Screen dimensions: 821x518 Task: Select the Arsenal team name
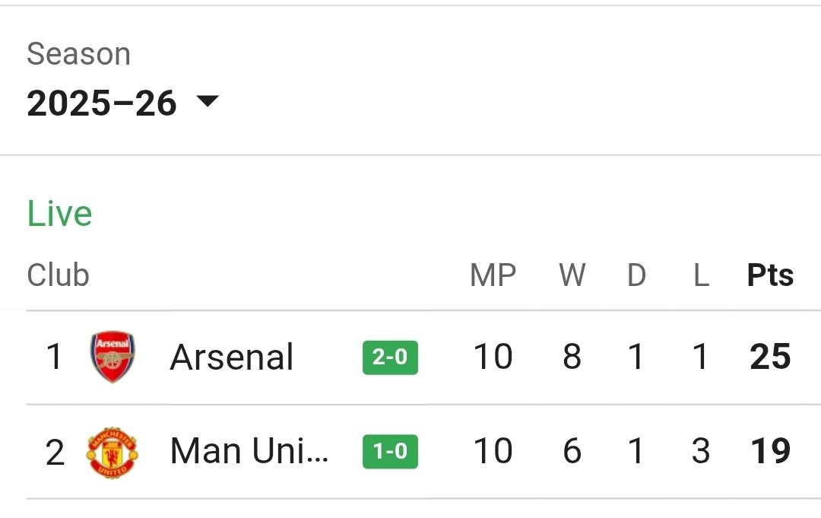tap(231, 358)
